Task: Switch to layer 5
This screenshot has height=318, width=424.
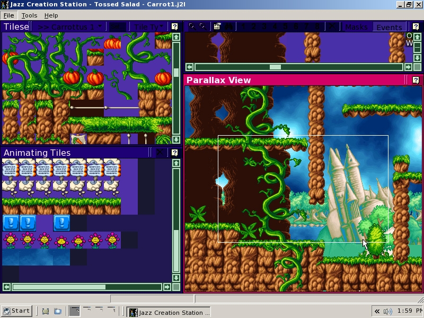Action: (x=285, y=26)
